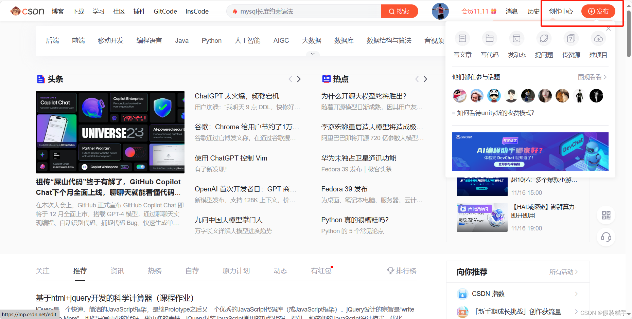The width and height of the screenshot is (632, 319).
Task: Open the 博客 menu item
Action: point(58,11)
